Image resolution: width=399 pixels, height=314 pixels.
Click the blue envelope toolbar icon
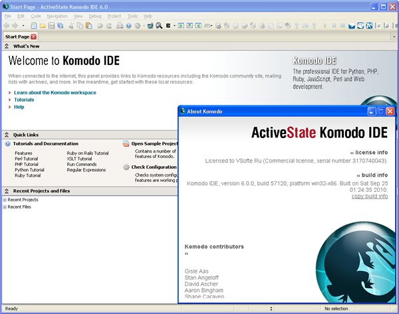pyautogui.click(x=352, y=26)
